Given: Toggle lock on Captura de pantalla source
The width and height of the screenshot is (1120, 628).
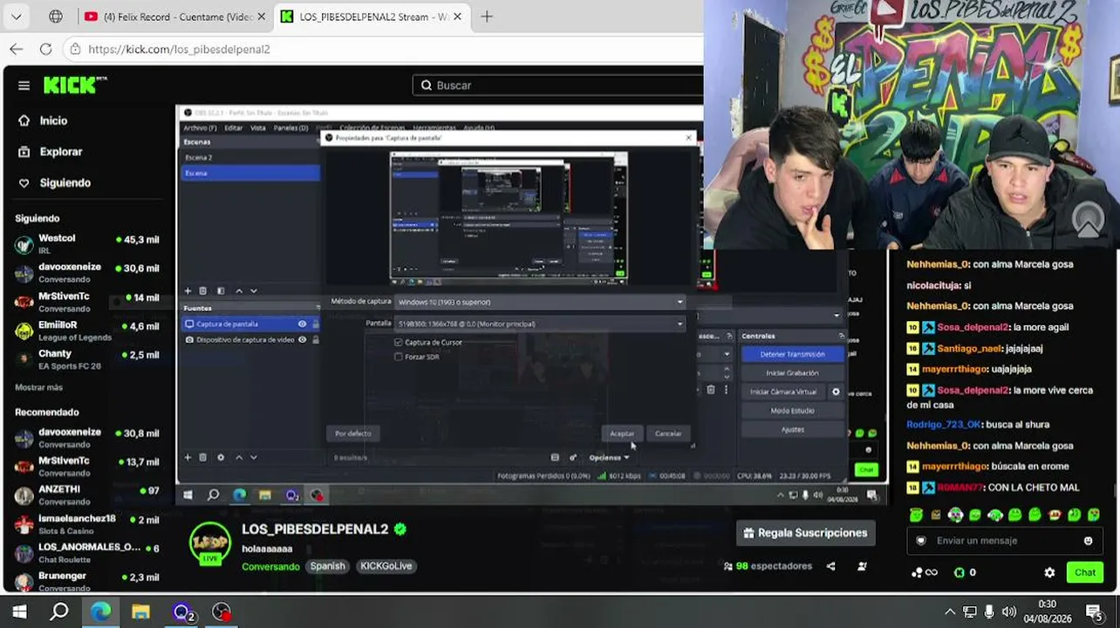Looking at the screenshot, I should click(315, 324).
